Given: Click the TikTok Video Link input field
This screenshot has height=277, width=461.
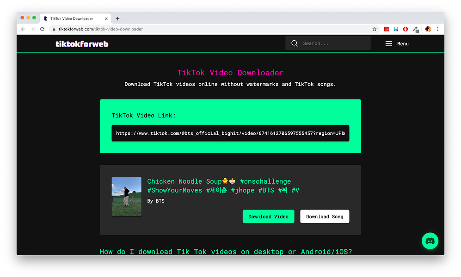Looking at the screenshot, I should (x=230, y=133).
